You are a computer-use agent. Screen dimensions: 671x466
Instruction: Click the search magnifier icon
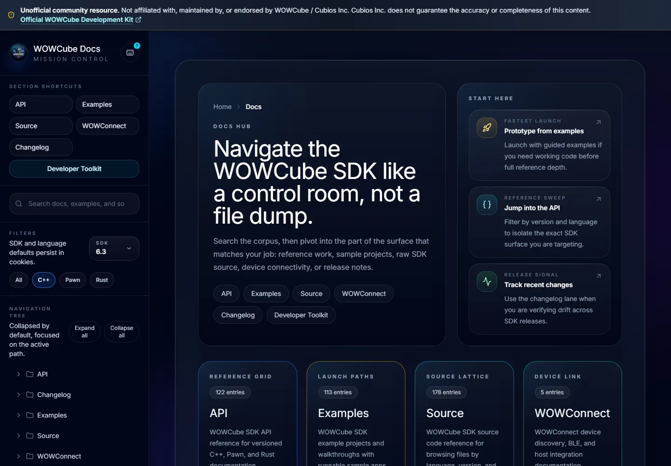click(x=19, y=204)
